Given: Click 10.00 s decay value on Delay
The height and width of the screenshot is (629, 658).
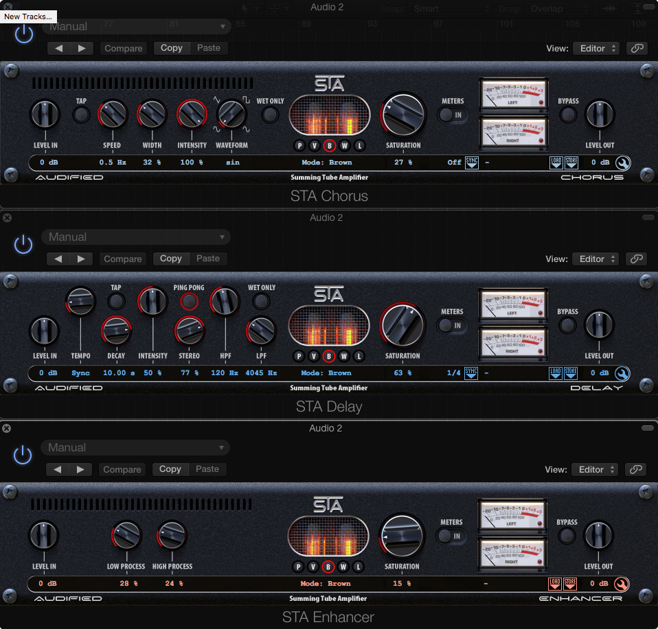Looking at the screenshot, I should point(119,373).
